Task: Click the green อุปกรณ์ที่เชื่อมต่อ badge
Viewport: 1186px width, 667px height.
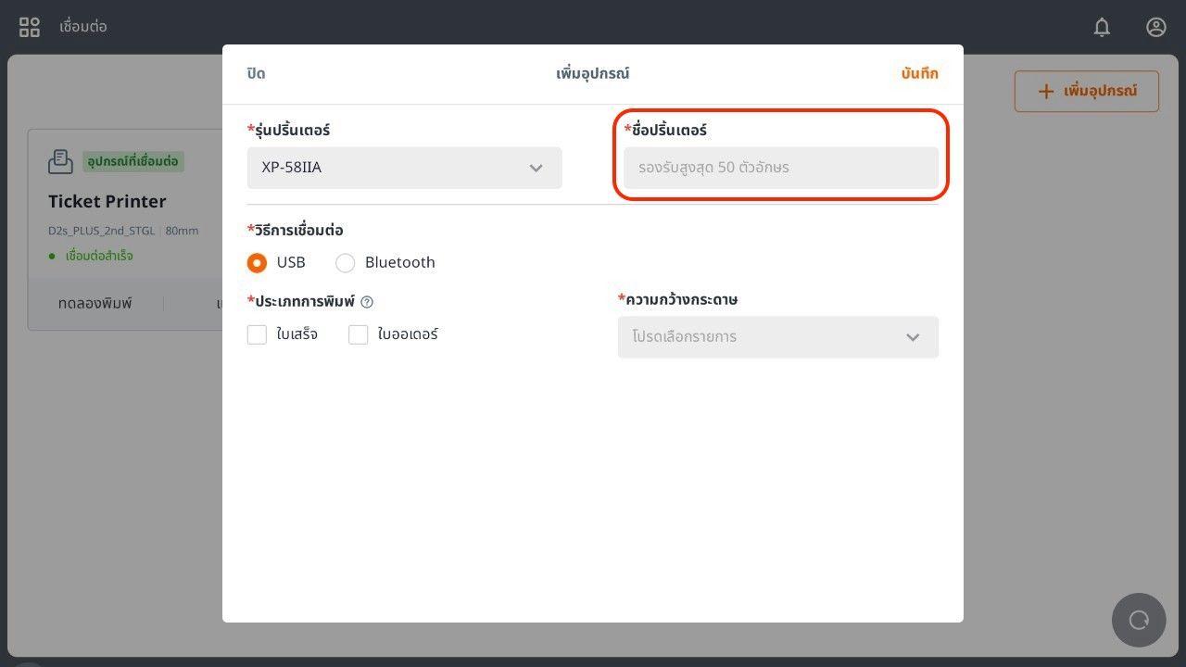Action: tap(132, 161)
